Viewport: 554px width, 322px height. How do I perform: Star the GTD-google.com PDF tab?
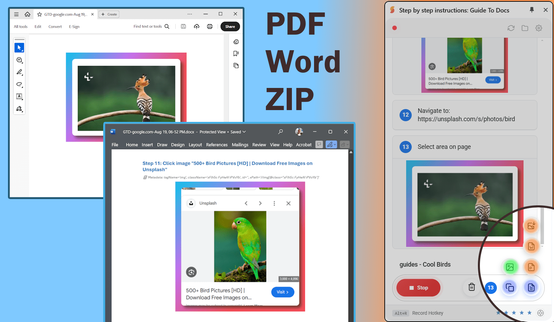tap(39, 14)
